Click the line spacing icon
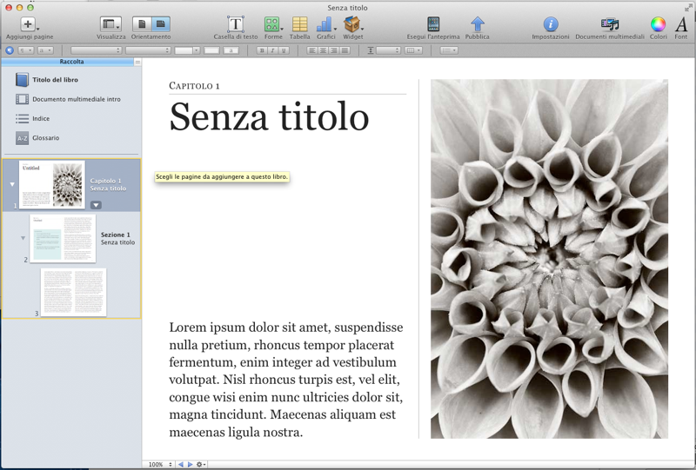 [371, 50]
